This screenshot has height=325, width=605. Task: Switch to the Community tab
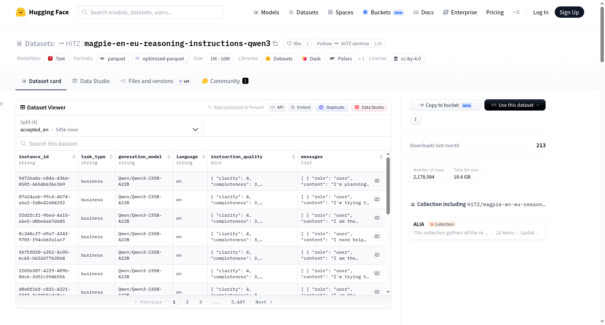click(225, 81)
